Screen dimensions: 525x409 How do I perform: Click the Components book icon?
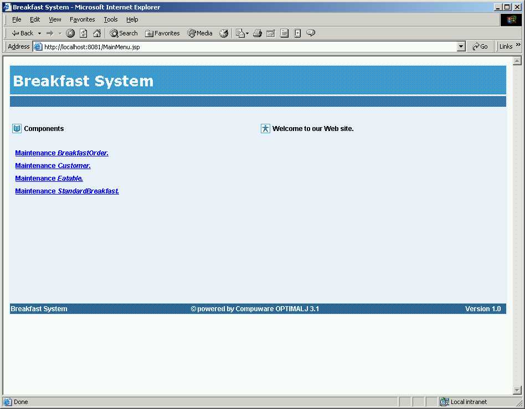17,128
